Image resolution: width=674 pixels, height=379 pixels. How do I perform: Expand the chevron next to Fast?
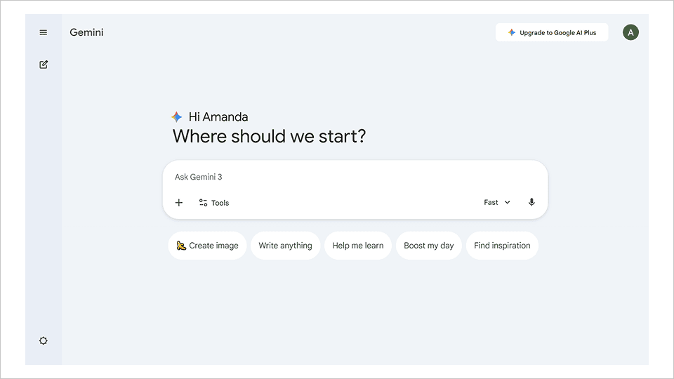tap(508, 202)
